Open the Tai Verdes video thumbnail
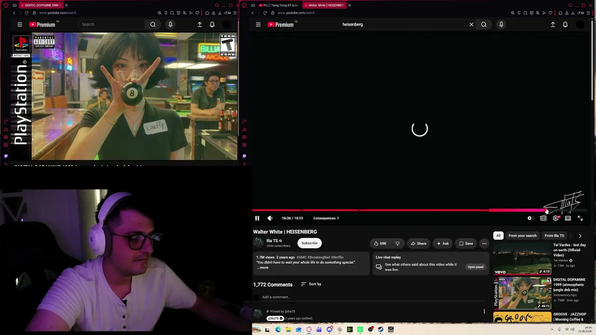The image size is (596, 335). pos(522,258)
